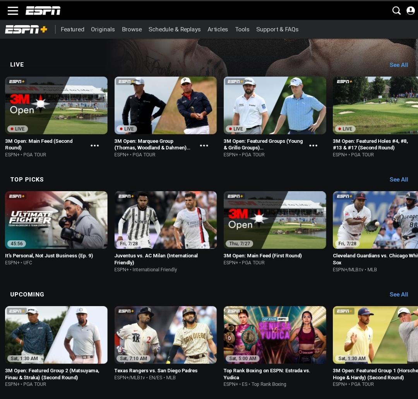Open Featured Groups Young & Grillo thumbnail
Screen dimensions: 418x399
click(275, 106)
